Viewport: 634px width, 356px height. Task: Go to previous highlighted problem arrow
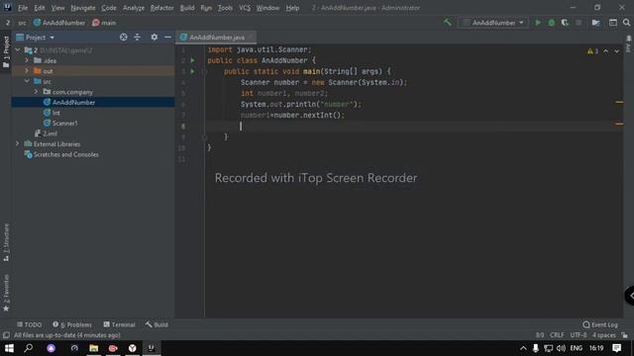click(605, 51)
